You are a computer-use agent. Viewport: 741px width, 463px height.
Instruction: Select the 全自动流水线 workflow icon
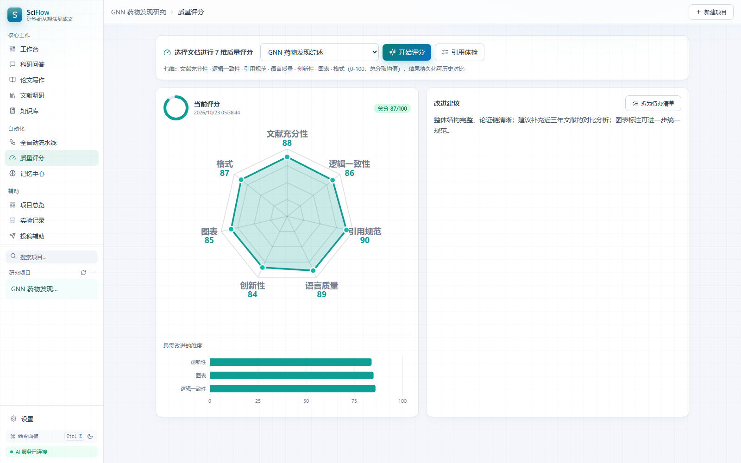pos(13,142)
